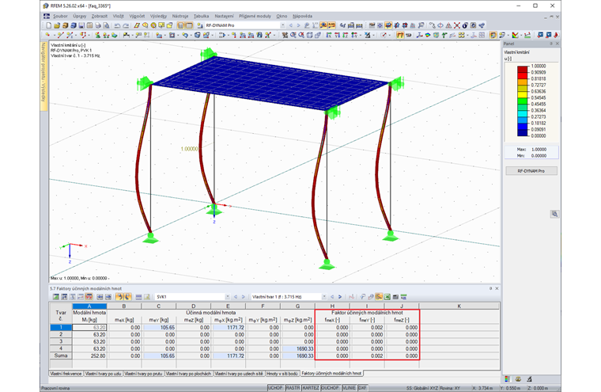Click cell with modal mass 63.20 in row 1
This screenshot has width=601, height=392.
89,328
